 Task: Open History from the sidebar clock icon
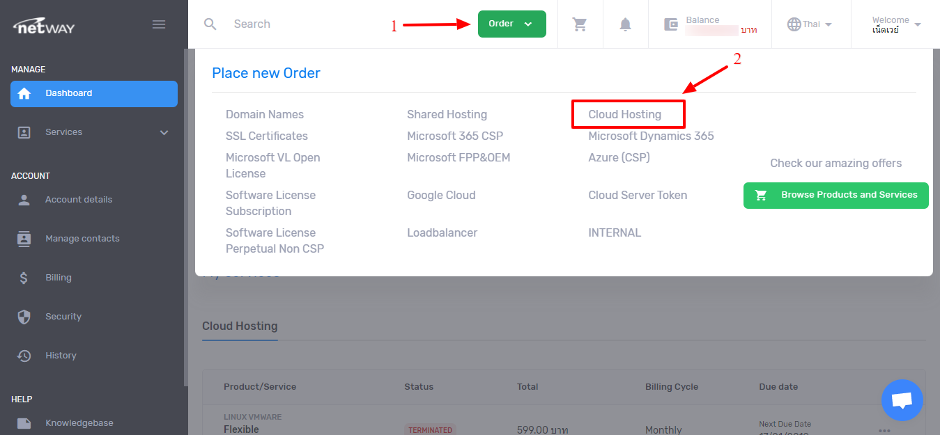pos(24,356)
